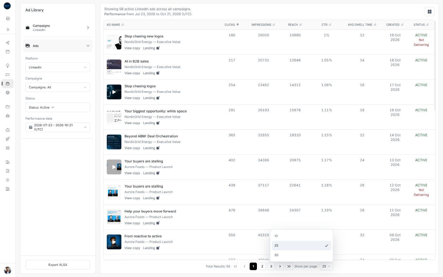Toggle the Show per page 25 dropdown

point(326,266)
